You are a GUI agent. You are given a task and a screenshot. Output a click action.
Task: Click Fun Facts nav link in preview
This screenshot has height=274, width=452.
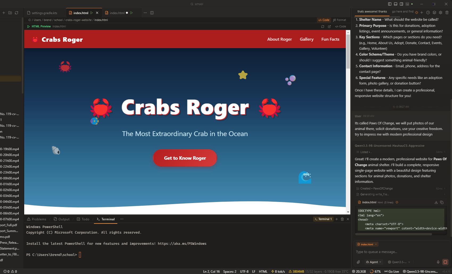tap(330, 39)
